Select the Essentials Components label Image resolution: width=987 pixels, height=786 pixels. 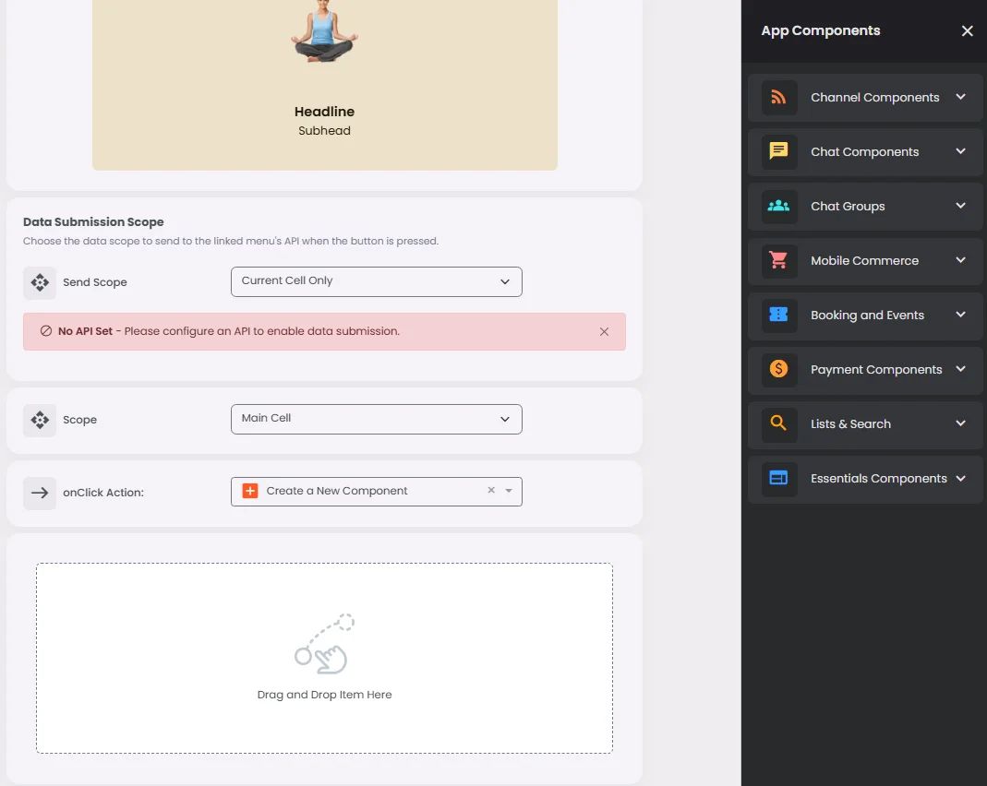coord(879,479)
